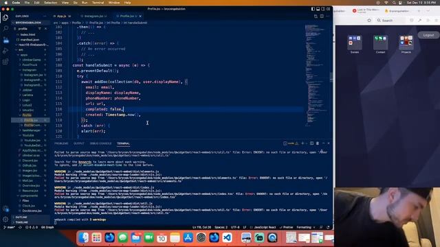Toggle the secondary sidebar layout icon
Viewport: 440px width, 247px height.
coord(323,9)
